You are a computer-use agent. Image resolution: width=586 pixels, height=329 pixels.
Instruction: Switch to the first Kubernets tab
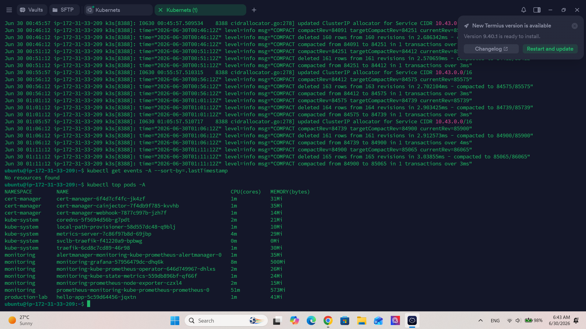118,10
